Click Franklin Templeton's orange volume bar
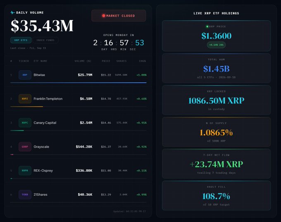Image resolution: width=281 pixels, height=222 pixels. click(27, 107)
